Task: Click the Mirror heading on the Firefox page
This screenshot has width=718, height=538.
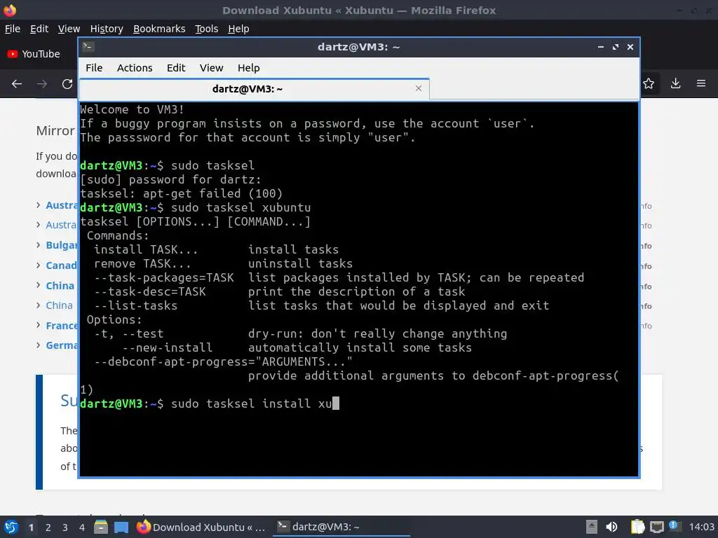Action: pos(55,131)
